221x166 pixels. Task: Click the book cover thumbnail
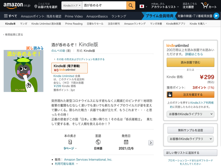(23, 71)
